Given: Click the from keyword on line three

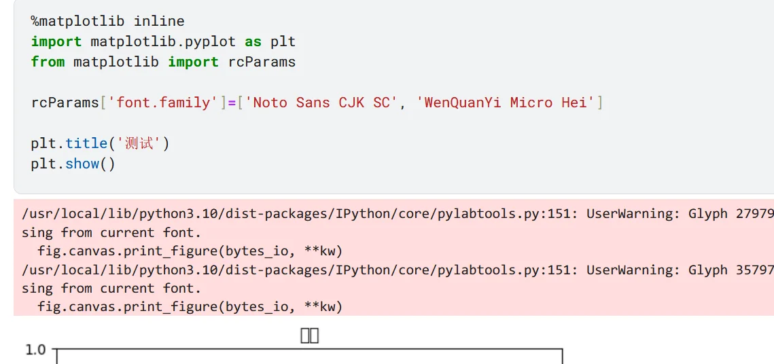Looking at the screenshot, I should [x=48, y=62].
